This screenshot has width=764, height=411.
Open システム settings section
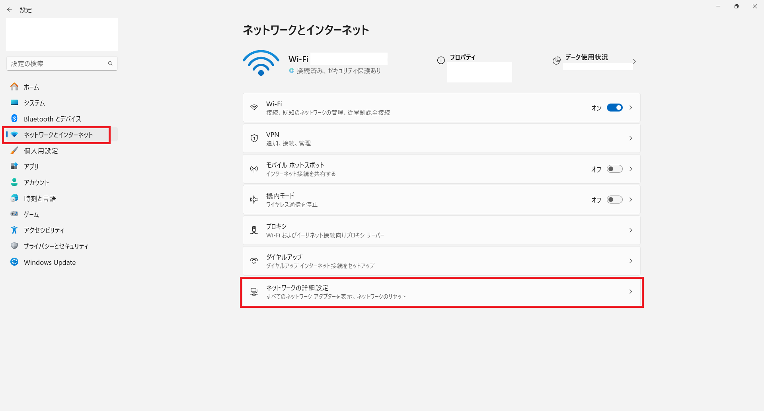click(62, 103)
